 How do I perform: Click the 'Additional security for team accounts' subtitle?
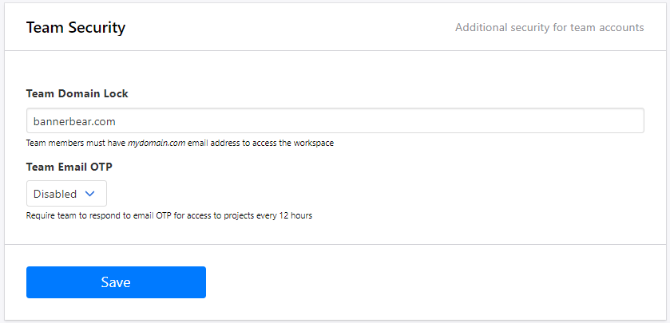pyautogui.click(x=549, y=28)
